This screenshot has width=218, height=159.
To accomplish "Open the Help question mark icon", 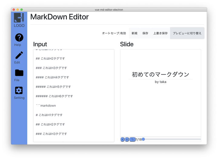I will click(x=19, y=38).
